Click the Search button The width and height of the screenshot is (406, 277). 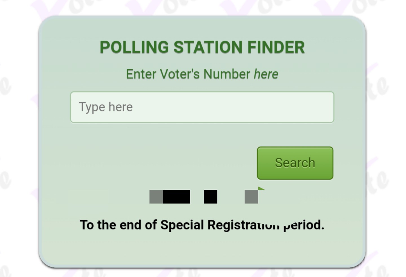tap(295, 163)
